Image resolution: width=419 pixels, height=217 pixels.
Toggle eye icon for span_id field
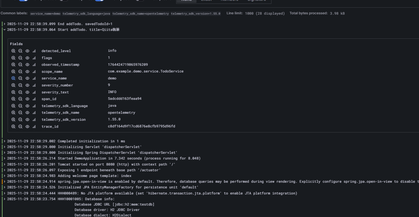coord(27,99)
